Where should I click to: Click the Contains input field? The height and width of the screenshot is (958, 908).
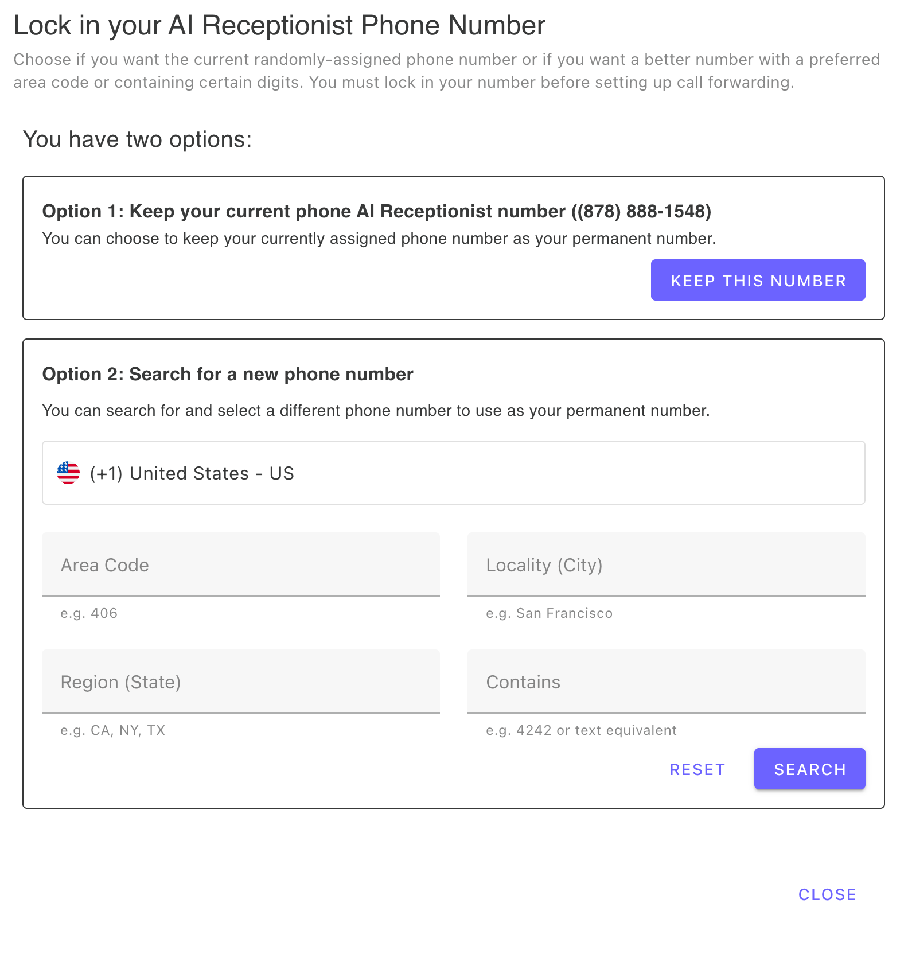tap(665, 682)
